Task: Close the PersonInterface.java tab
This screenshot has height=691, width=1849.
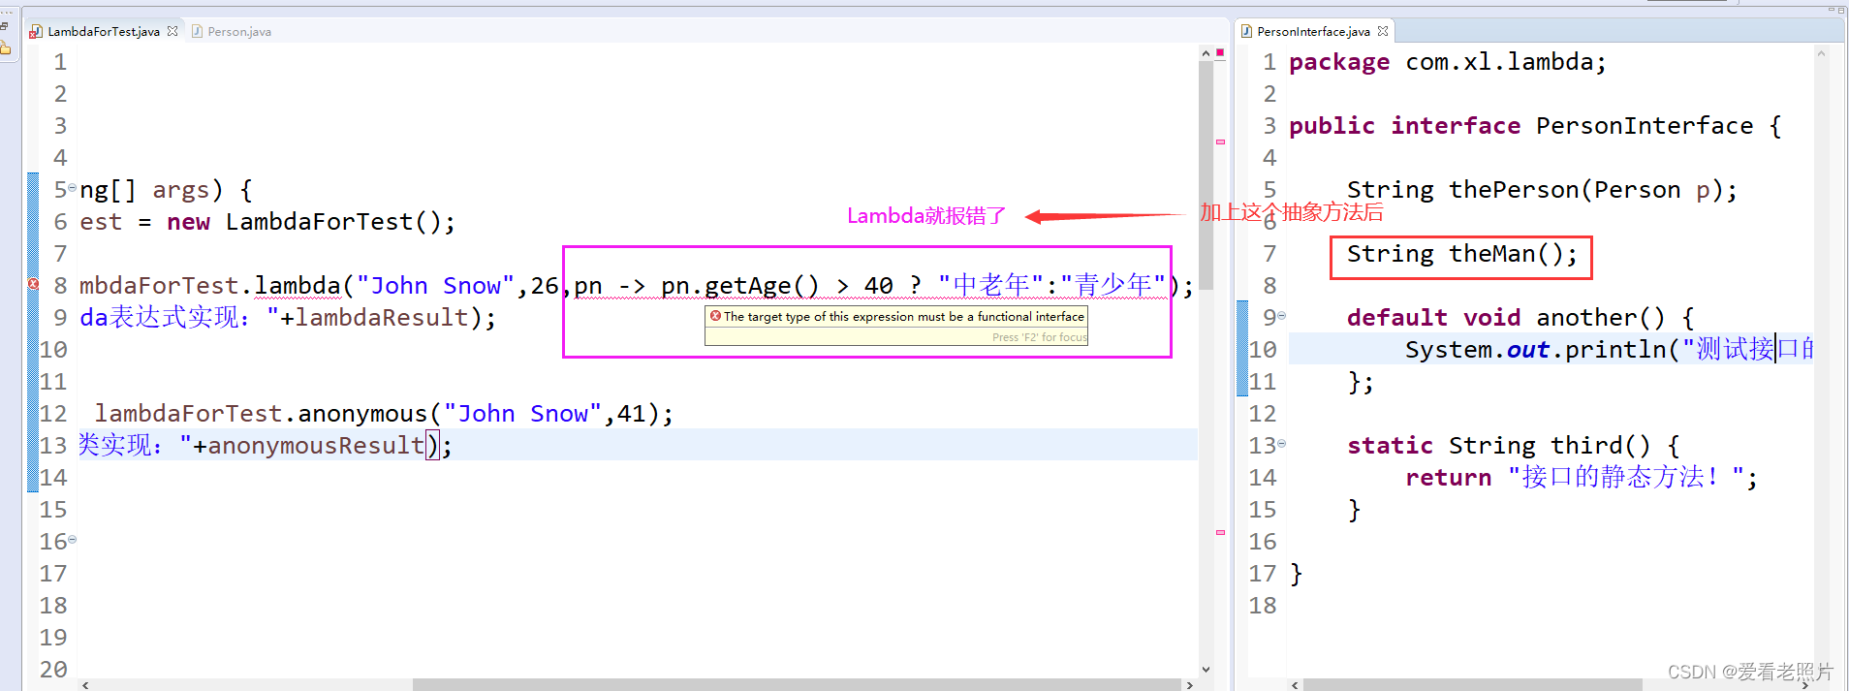Action: pos(1383,31)
